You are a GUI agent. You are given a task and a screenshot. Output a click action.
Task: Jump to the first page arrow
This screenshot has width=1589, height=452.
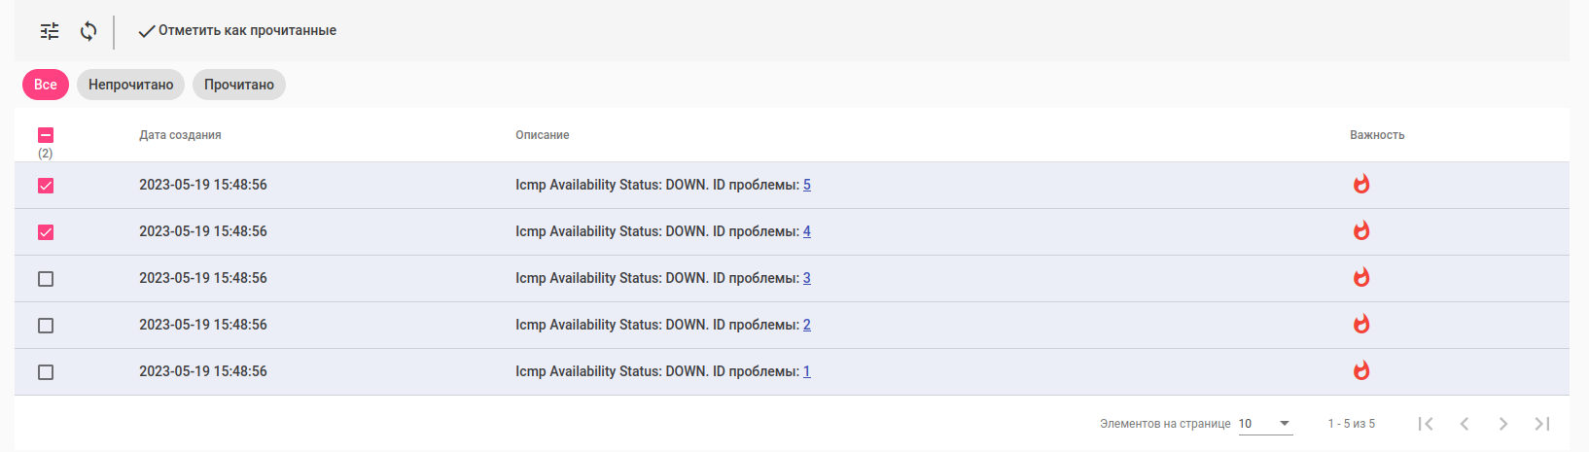coord(1426,424)
